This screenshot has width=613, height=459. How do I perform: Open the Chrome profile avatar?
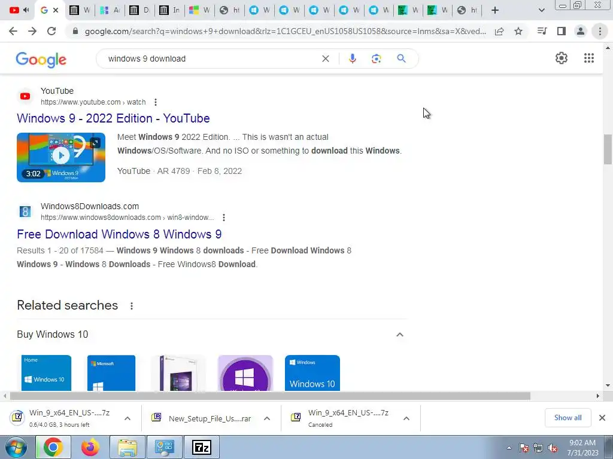pos(581,31)
